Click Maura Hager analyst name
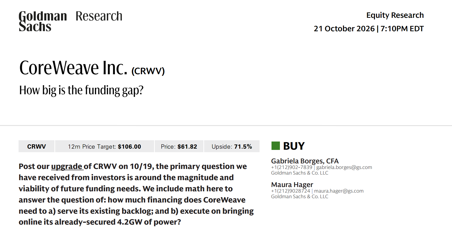This screenshot has height=234, width=452. [x=292, y=184]
